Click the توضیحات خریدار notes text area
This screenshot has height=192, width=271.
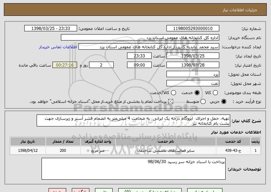133,169
